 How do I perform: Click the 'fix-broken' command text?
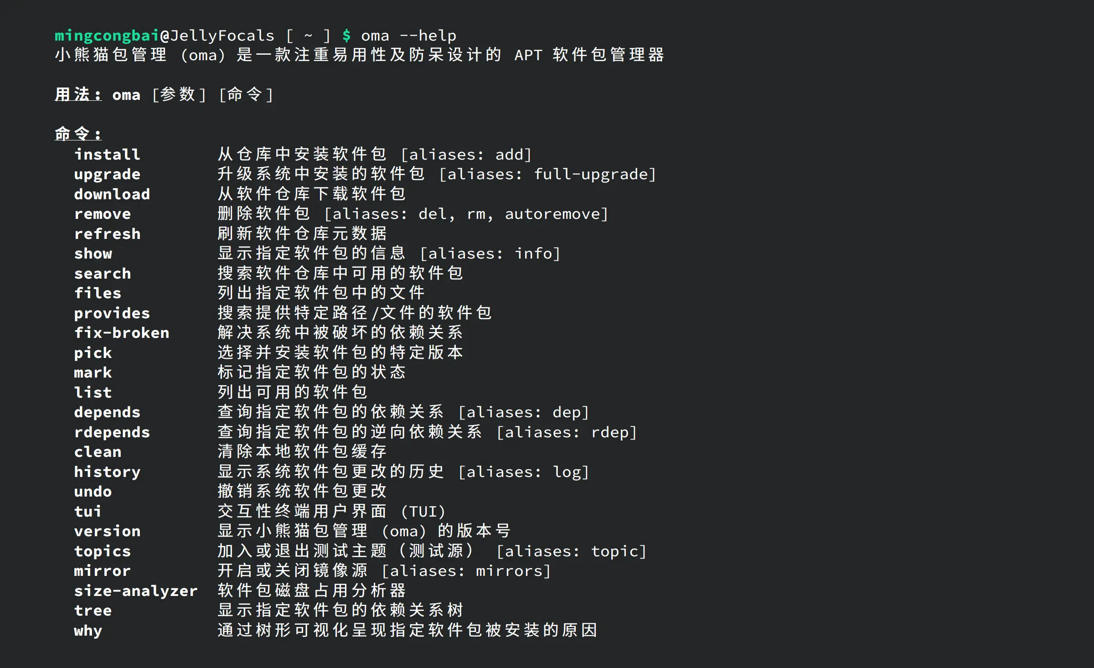click(122, 333)
